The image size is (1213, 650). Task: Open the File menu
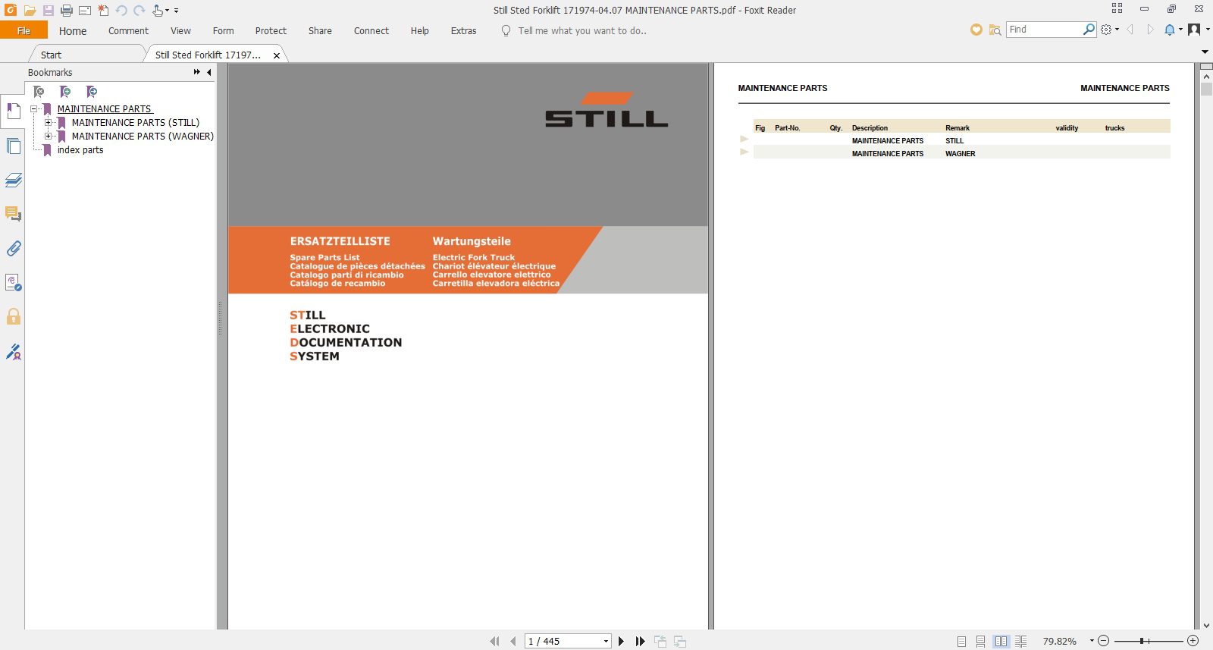pyautogui.click(x=24, y=30)
